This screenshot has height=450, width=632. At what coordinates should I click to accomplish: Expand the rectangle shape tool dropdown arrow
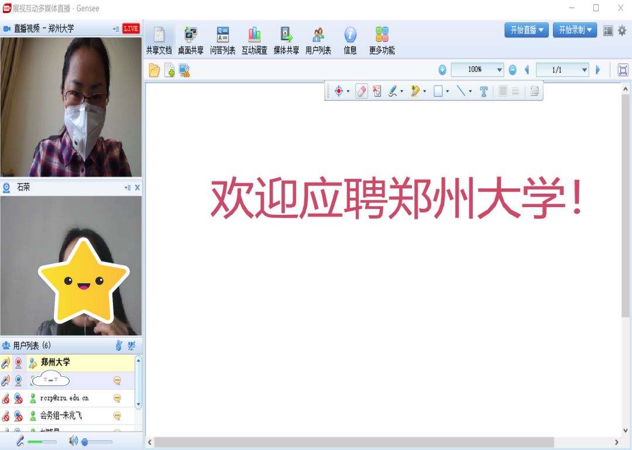448,92
